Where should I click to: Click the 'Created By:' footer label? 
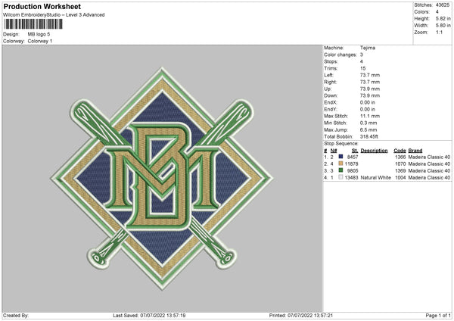[x=16, y=316]
